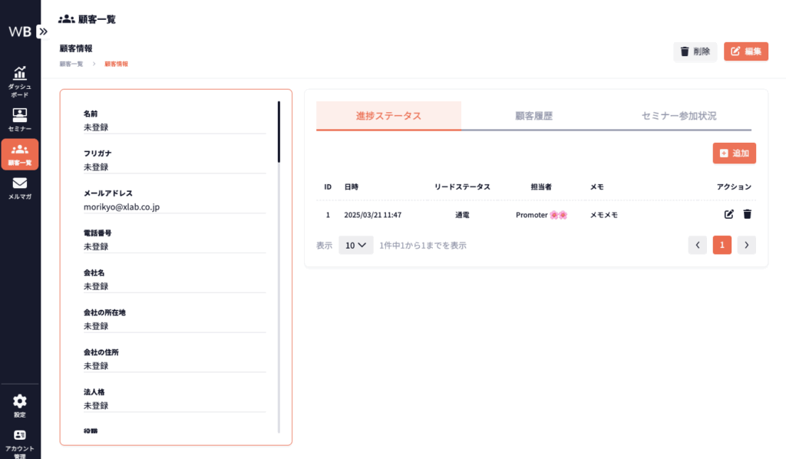Expand the sidebar with WB arrow
786x459 pixels.
coord(42,31)
